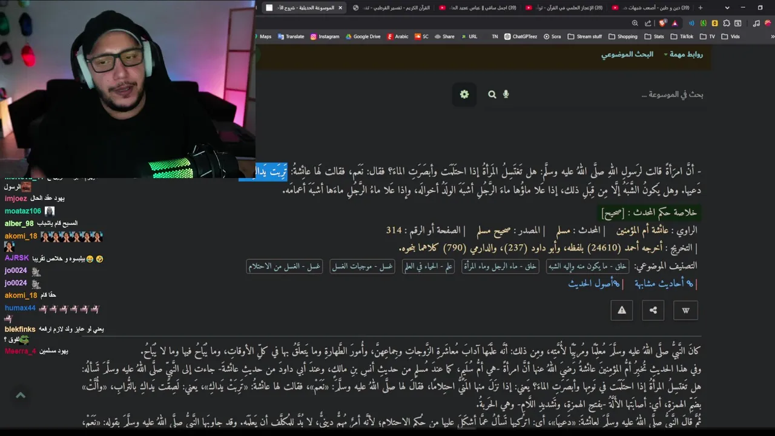Click chat username AJRSK
775x436 pixels.
[17, 258]
